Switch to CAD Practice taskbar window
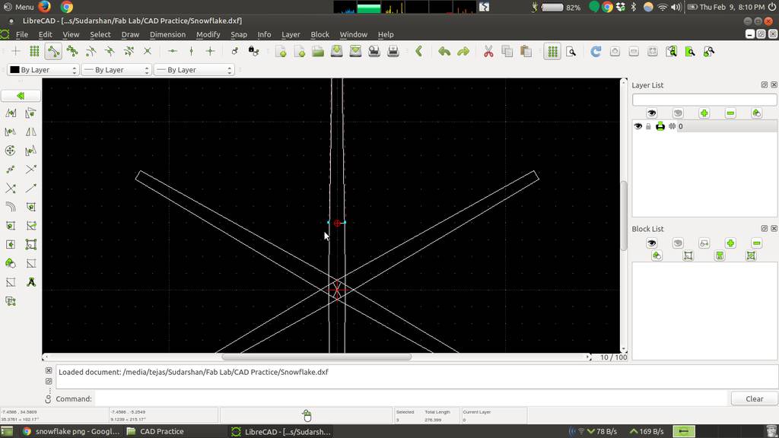779x438 pixels. pyautogui.click(x=155, y=431)
